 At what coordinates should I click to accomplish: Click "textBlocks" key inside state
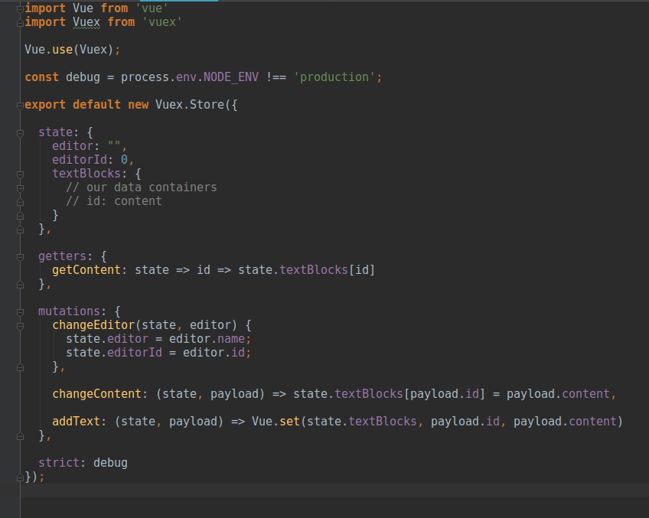86,174
